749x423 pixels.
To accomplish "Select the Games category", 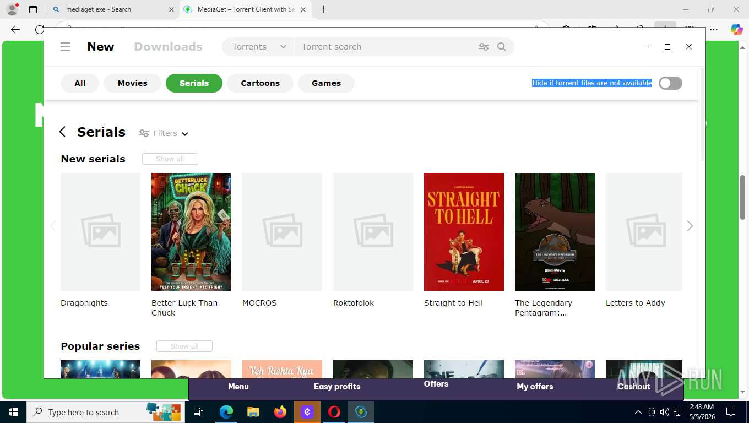I will tap(326, 83).
